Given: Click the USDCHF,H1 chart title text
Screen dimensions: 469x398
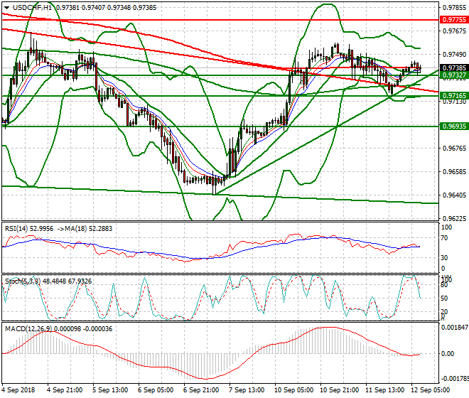Looking at the screenshot, I should pyautogui.click(x=32, y=8).
